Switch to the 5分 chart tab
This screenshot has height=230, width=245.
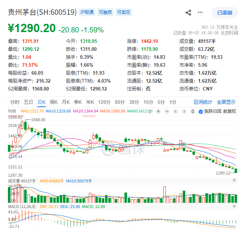point(161,102)
